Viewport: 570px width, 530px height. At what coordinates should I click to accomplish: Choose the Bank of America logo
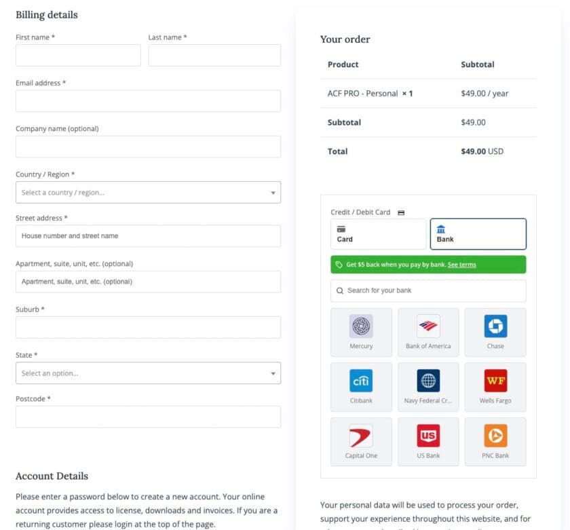pos(428,326)
